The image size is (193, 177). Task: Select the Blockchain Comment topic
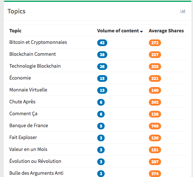tap(33, 54)
